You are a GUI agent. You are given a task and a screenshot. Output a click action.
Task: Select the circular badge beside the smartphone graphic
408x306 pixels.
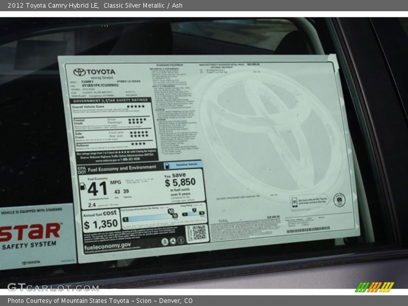pyautogui.click(x=339, y=200)
